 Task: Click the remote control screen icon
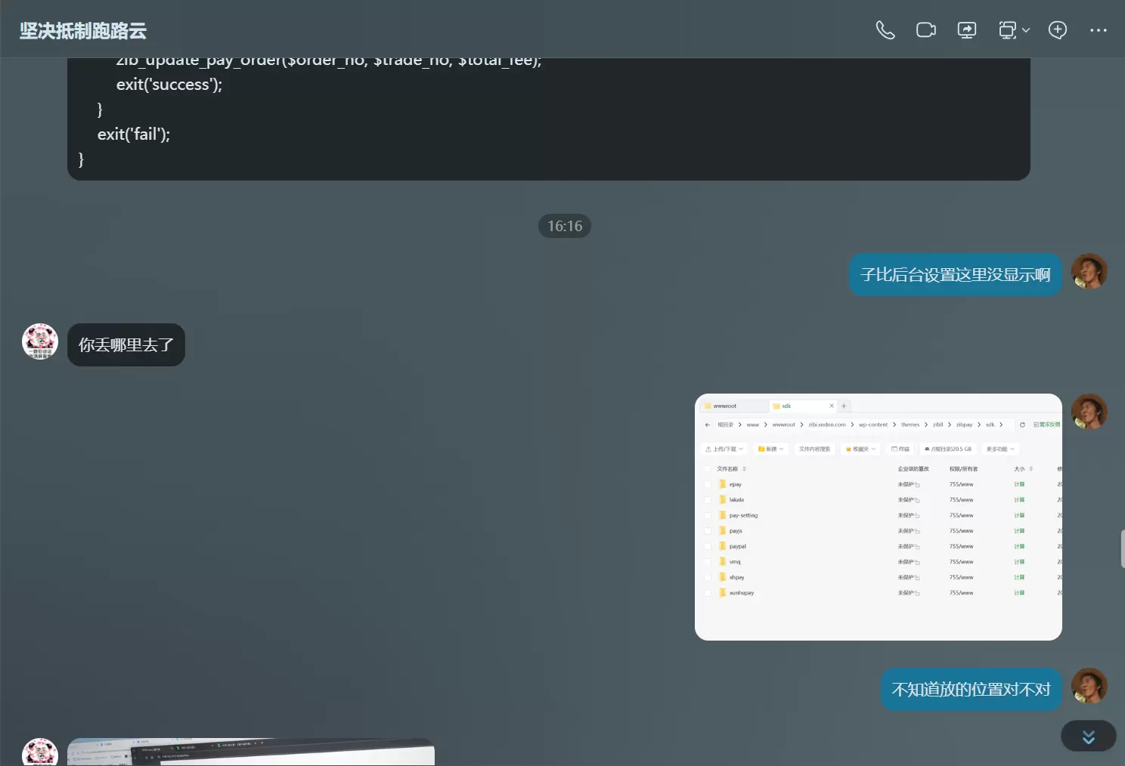tap(1008, 30)
